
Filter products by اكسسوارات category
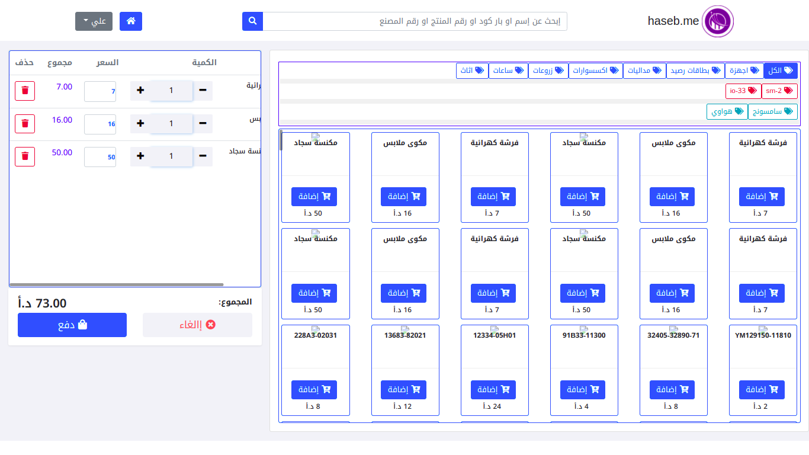(595, 71)
